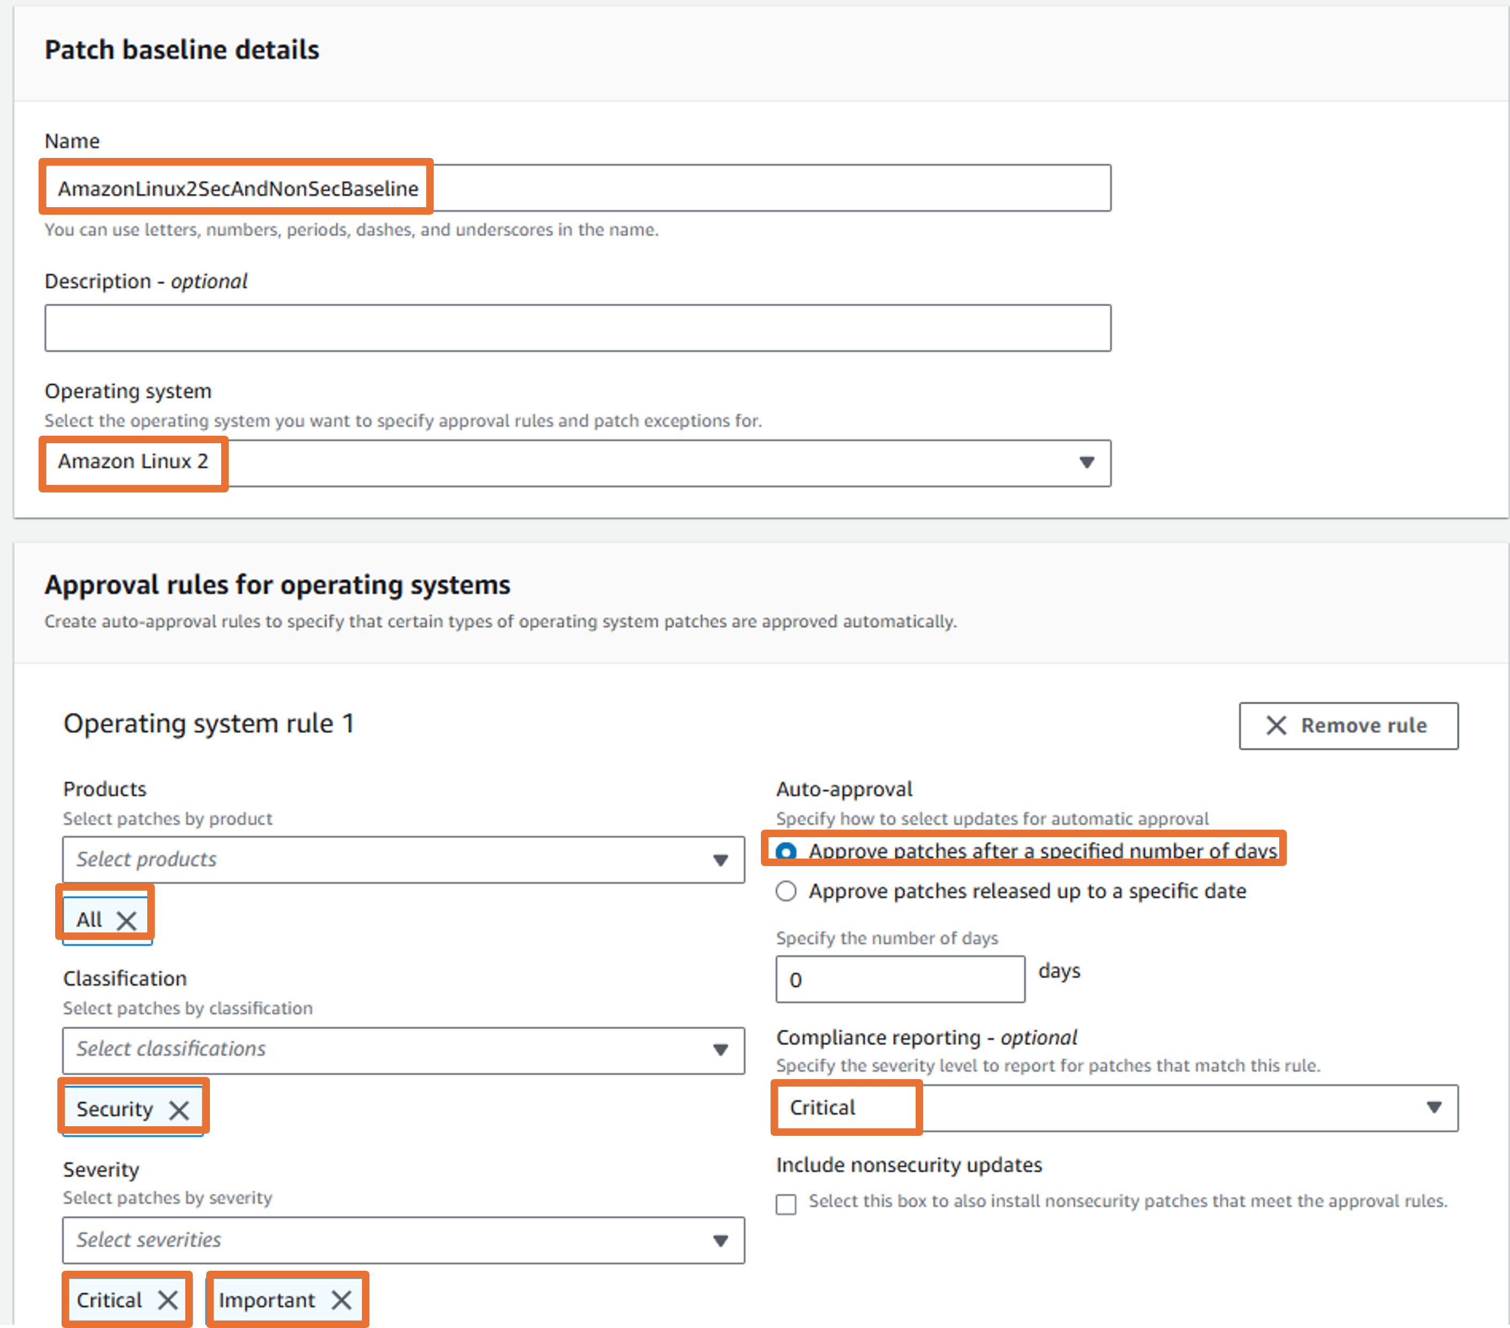
Task: Remove the All product tag
Action: (x=127, y=920)
